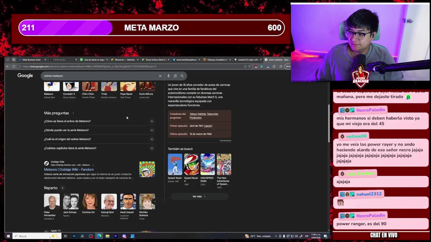The image size is (431, 242).
Task: Follow the Japón link in Primer episodio
Action: pos(208,126)
